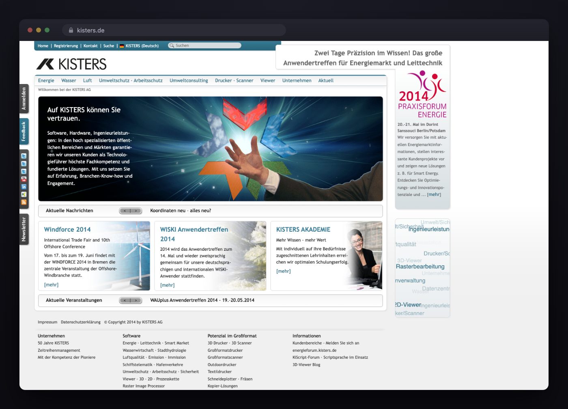Click the hero banner image with hand
568x409 pixels.
point(211,149)
